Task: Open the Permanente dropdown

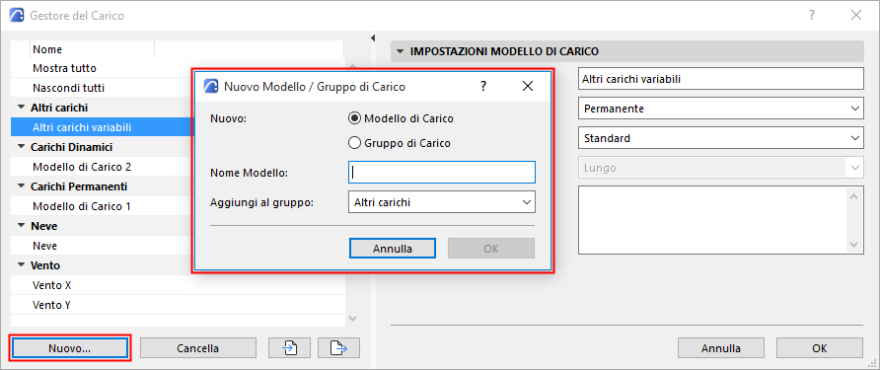Action: (x=720, y=109)
